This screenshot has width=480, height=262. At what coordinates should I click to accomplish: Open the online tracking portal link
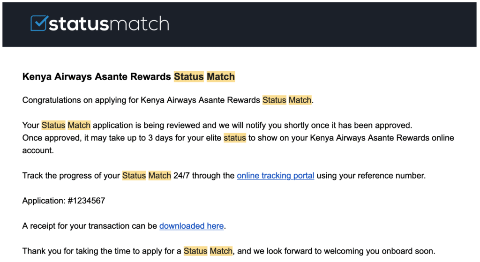(x=275, y=176)
